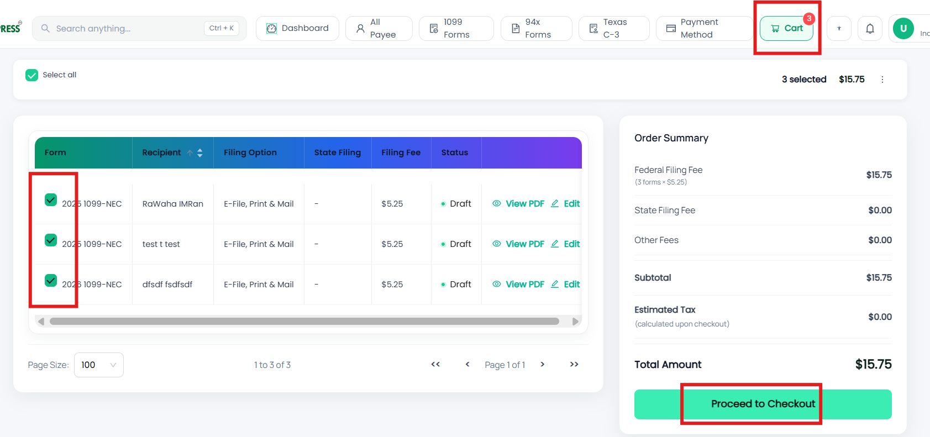Go to next page arrow
The width and height of the screenshot is (930, 437).
pos(543,364)
